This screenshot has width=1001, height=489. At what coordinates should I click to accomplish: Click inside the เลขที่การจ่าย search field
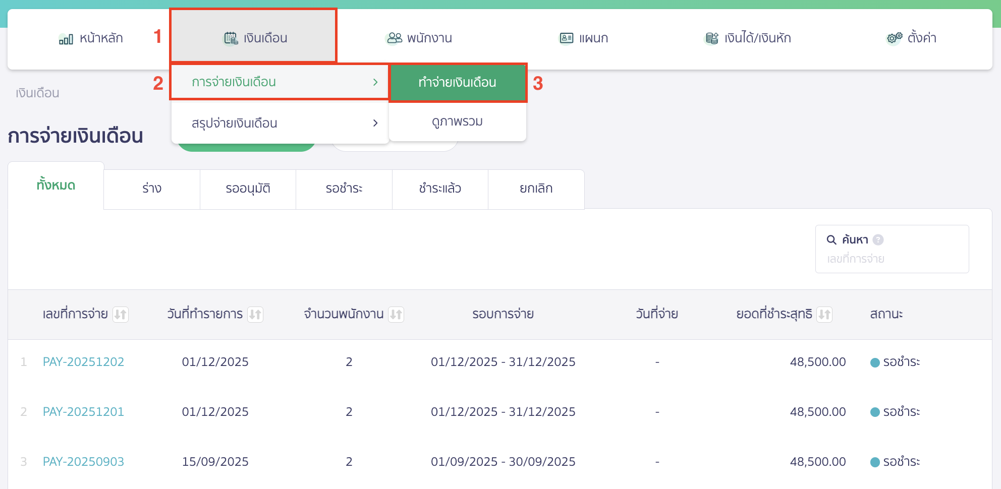point(892,259)
